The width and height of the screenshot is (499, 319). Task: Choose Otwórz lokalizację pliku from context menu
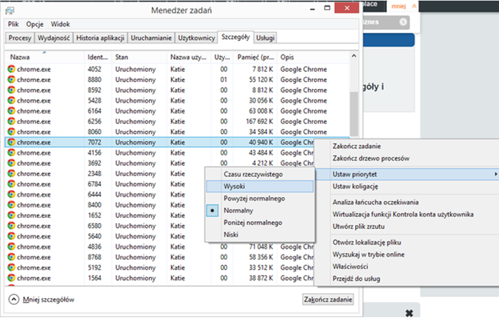coord(368,243)
